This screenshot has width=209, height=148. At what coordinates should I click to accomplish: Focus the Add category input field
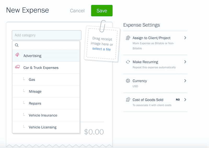[47, 35]
